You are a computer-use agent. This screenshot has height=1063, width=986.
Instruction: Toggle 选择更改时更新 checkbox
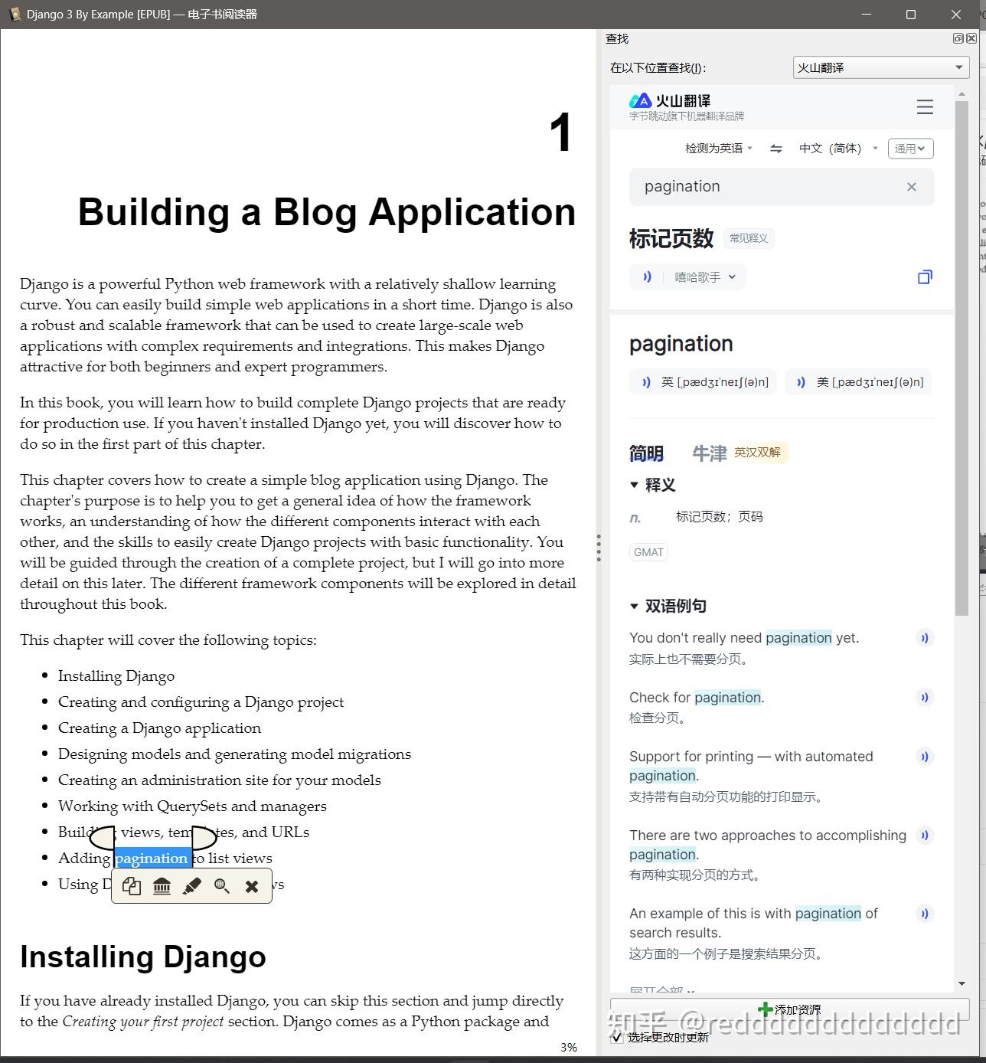(x=617, y=1037)
